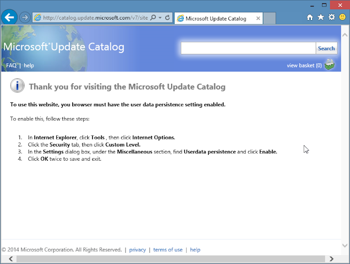This screenshot has height=264, width=350.
Task: Click the horizontal scrollbar thumb
Action: tap(171, 259)
